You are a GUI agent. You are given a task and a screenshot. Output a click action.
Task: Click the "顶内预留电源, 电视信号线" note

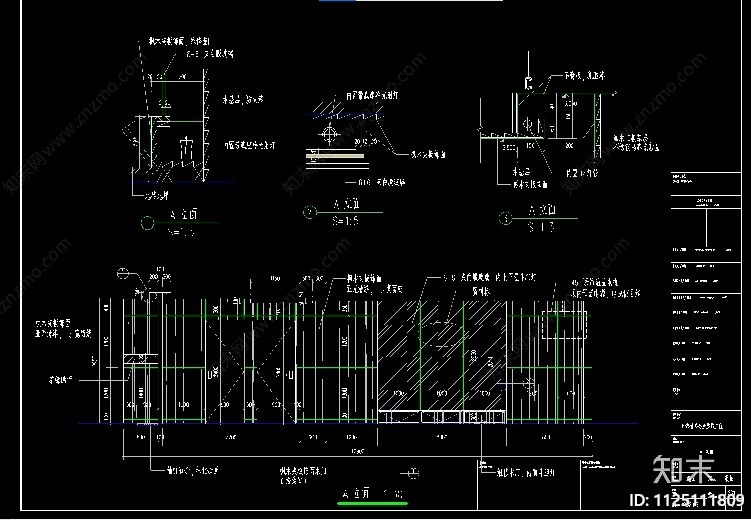[x=605, y=294]
